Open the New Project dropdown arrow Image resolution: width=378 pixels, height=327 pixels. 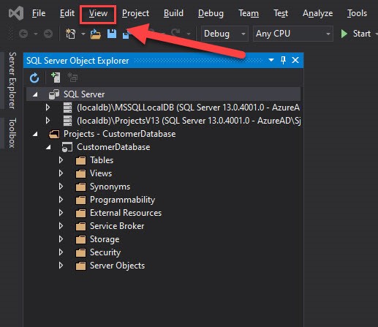(83, 34)
